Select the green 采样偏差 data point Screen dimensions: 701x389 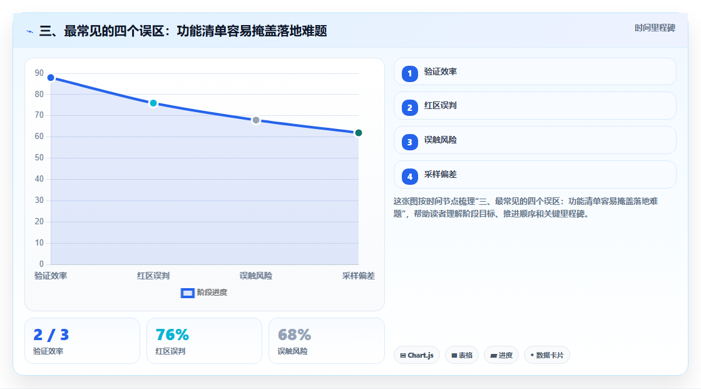358,133
